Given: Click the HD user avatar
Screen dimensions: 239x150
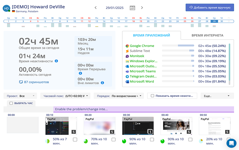Looking at the screenshot, I should coord(6,8).
